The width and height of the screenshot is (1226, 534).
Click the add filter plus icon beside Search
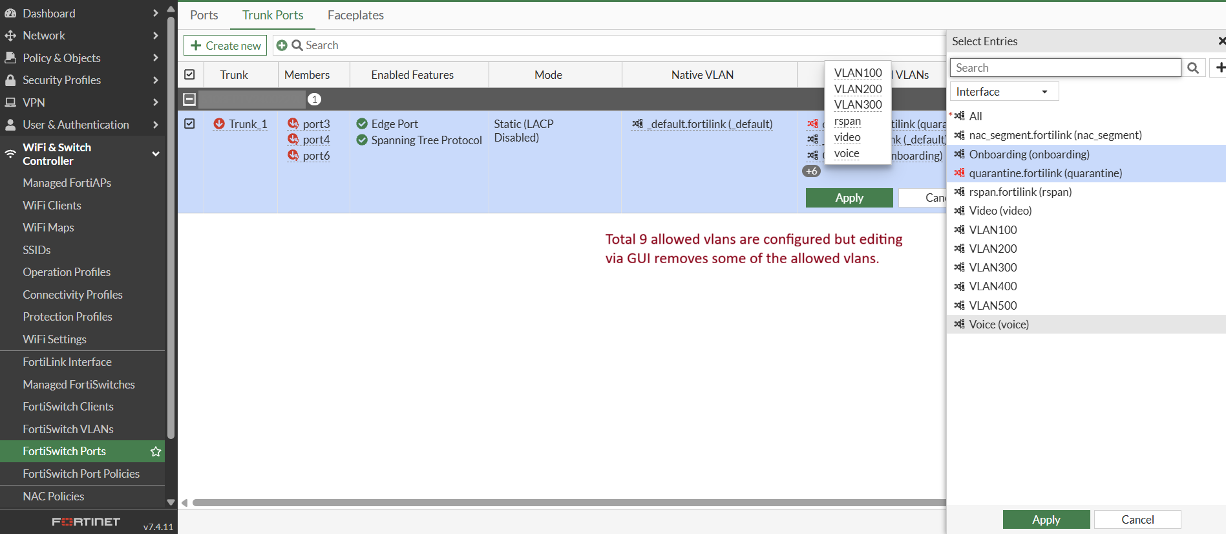pos(282,45)
